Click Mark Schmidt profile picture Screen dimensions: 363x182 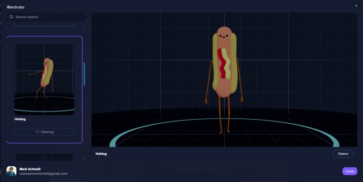[x=11, y=171]
